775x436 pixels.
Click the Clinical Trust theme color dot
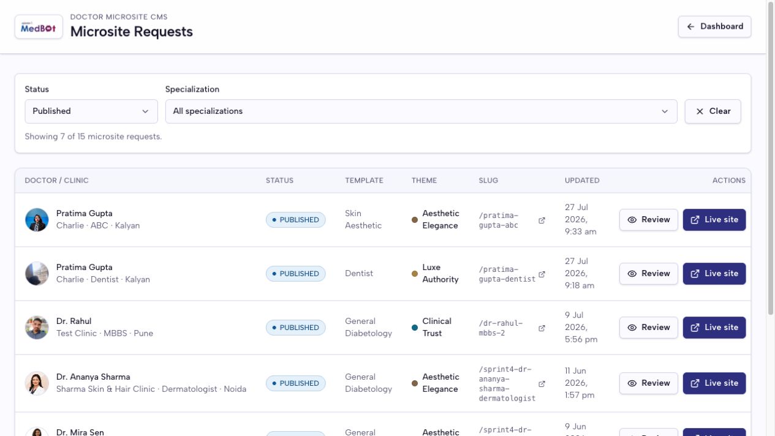coord(415,328)
